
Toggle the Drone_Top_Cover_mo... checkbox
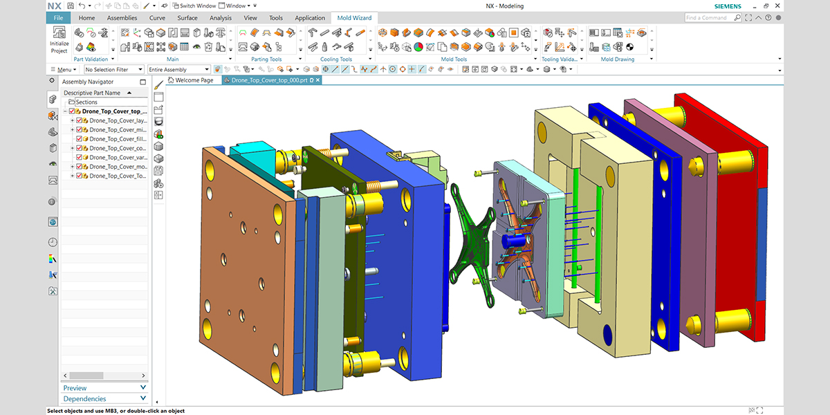(79, 167)
